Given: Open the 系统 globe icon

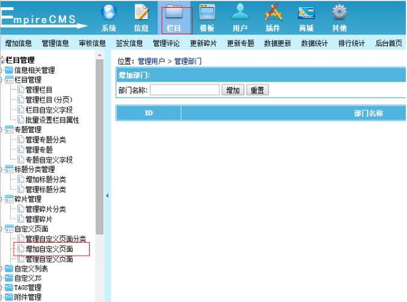Looking at the screenshot, I should (x=109, y=12).
